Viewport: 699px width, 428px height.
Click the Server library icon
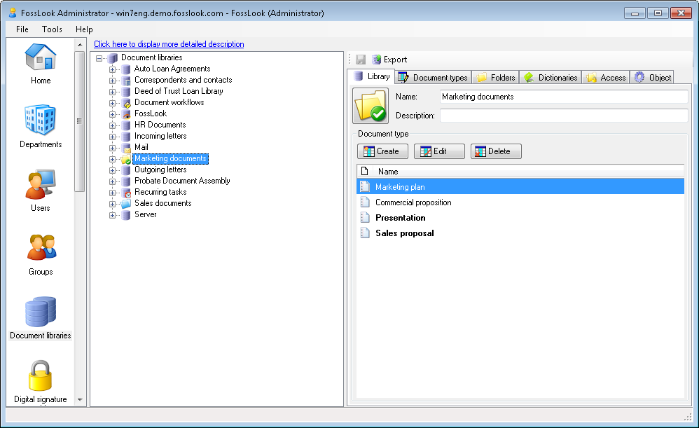coord(126,215)
